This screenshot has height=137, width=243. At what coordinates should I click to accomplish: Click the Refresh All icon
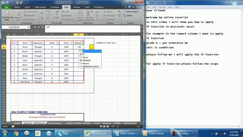click(18, 16)
